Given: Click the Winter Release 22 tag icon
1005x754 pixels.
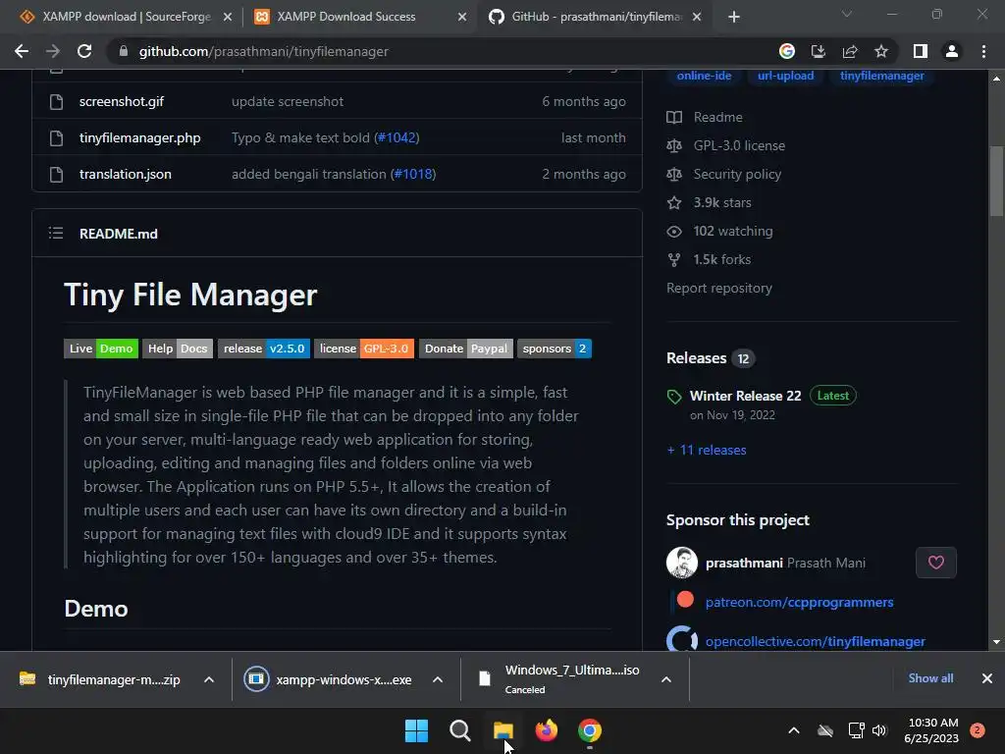Looking at the screenshot, I should [674, 397].
